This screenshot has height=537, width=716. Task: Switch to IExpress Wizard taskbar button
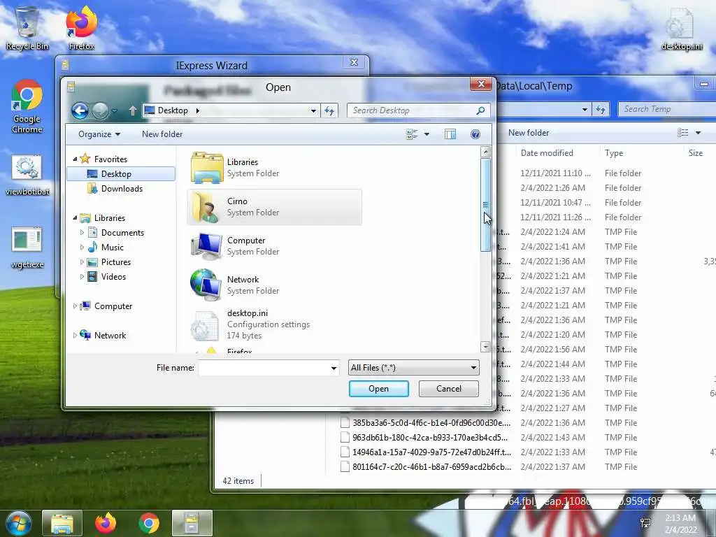[192, 523]
